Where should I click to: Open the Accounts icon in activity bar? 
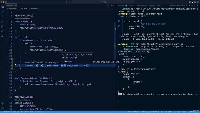(x=2, y=103)
